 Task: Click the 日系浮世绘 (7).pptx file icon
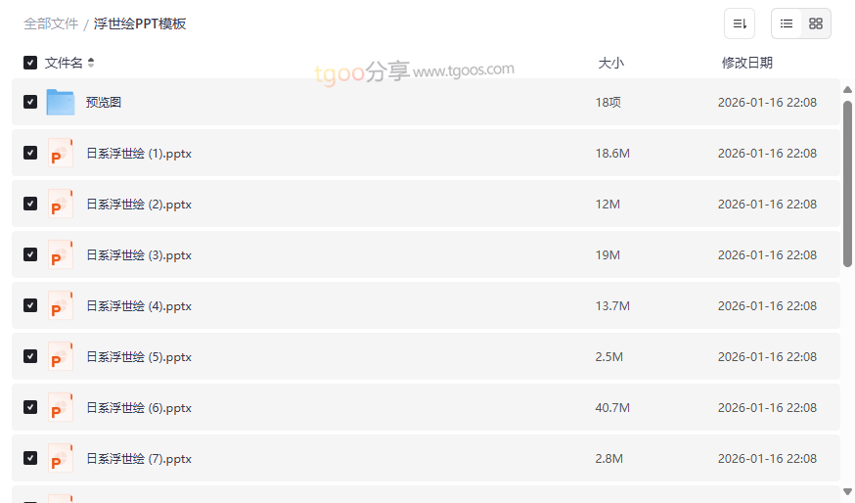[61, 458]
